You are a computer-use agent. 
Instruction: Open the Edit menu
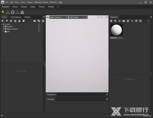click(11, 2)
